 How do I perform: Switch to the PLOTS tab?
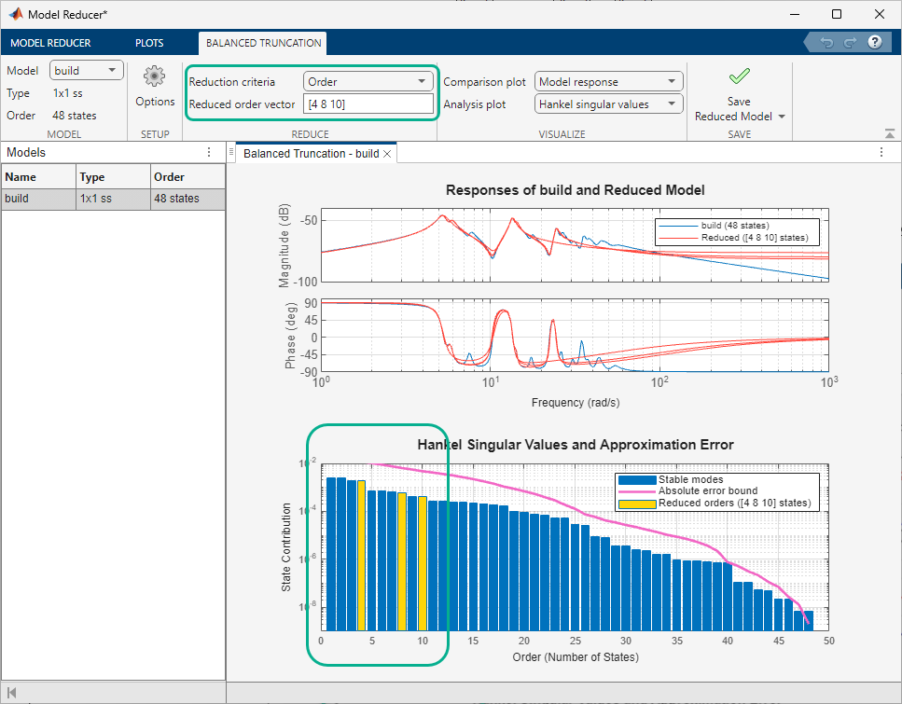point(149,43)
